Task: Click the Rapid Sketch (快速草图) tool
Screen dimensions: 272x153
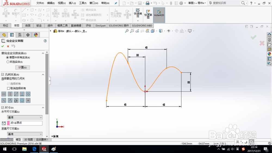Action: click(148, 14)
